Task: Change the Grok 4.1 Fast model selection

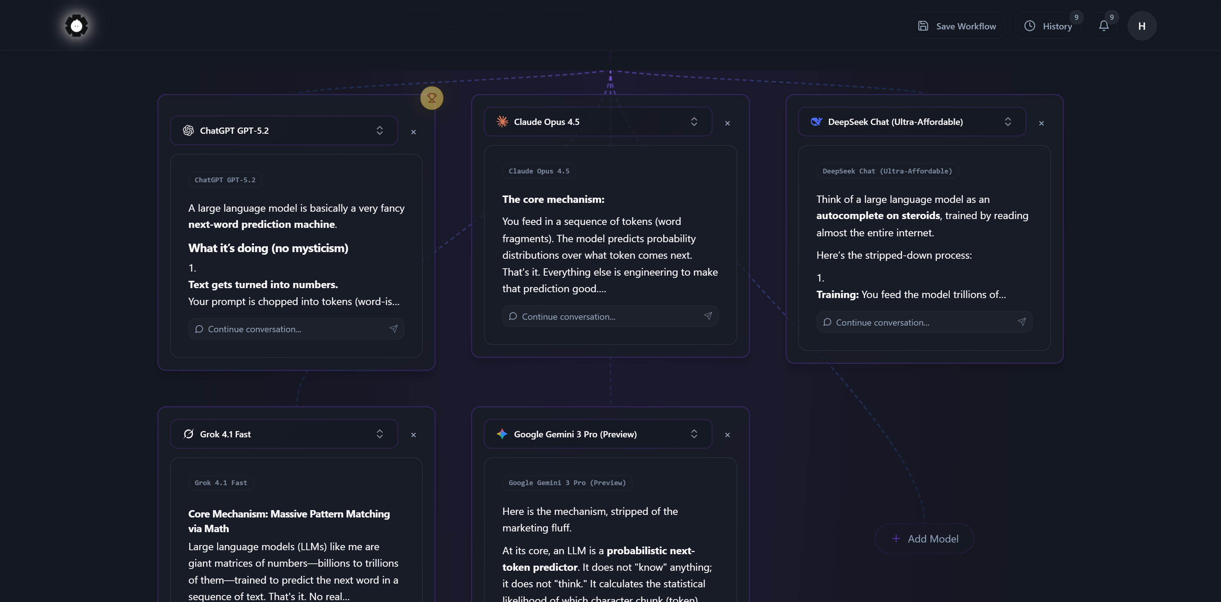Action: tap(283, 434)
